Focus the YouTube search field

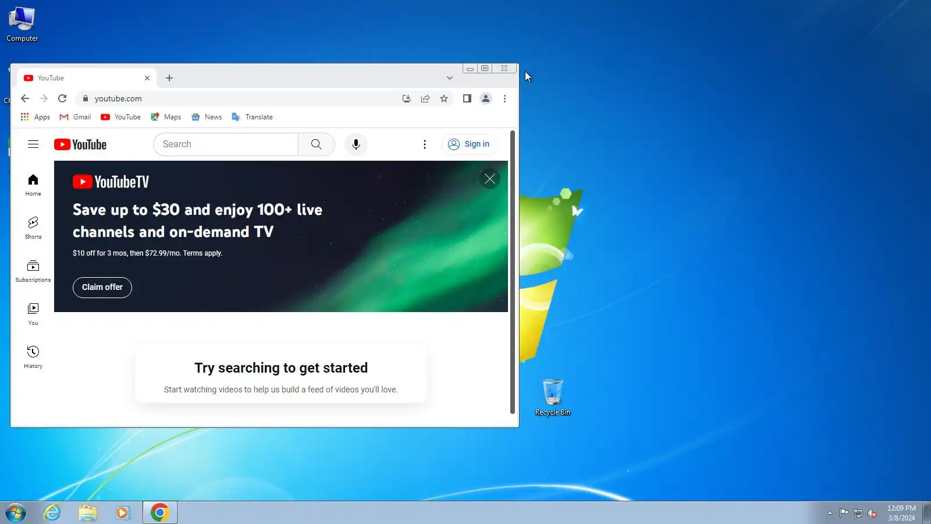click(x=226, y=144)
